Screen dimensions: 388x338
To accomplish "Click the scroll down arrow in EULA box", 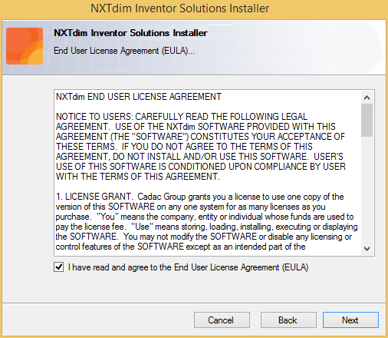I will click(367, 249).
